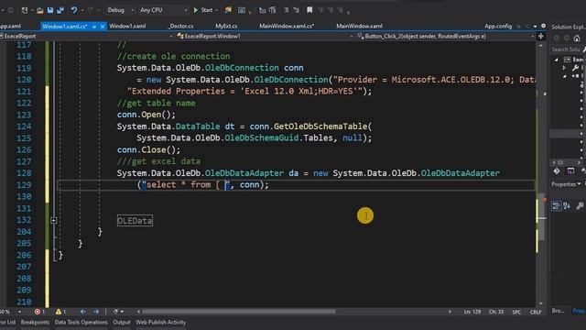
Task: Open the Breakpoints panel tab
Action: pyautogui.click(x=35, y=322)
